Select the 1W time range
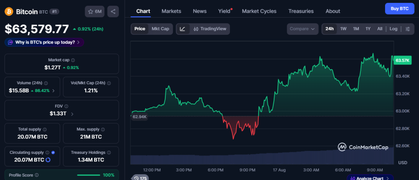Image resolution: width=419 pixels, height=180 pixels. [x=343, y=29]
